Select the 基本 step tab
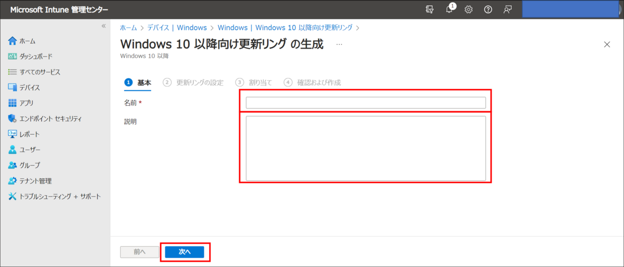Viewport: 624px width, 267px height. [x=138, y=82]
